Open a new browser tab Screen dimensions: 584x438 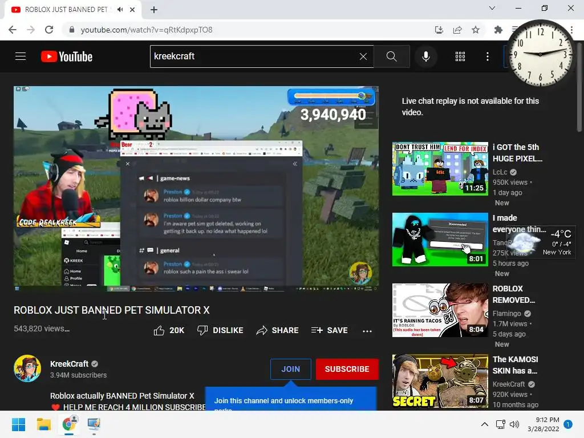coord(154,10)
